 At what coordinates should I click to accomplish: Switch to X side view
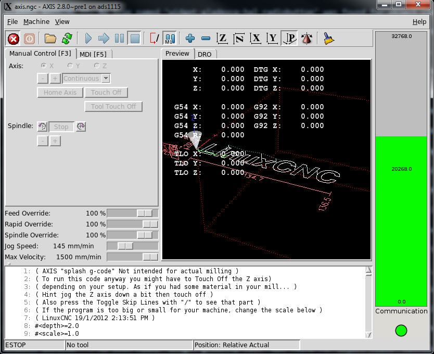(256, 39)
